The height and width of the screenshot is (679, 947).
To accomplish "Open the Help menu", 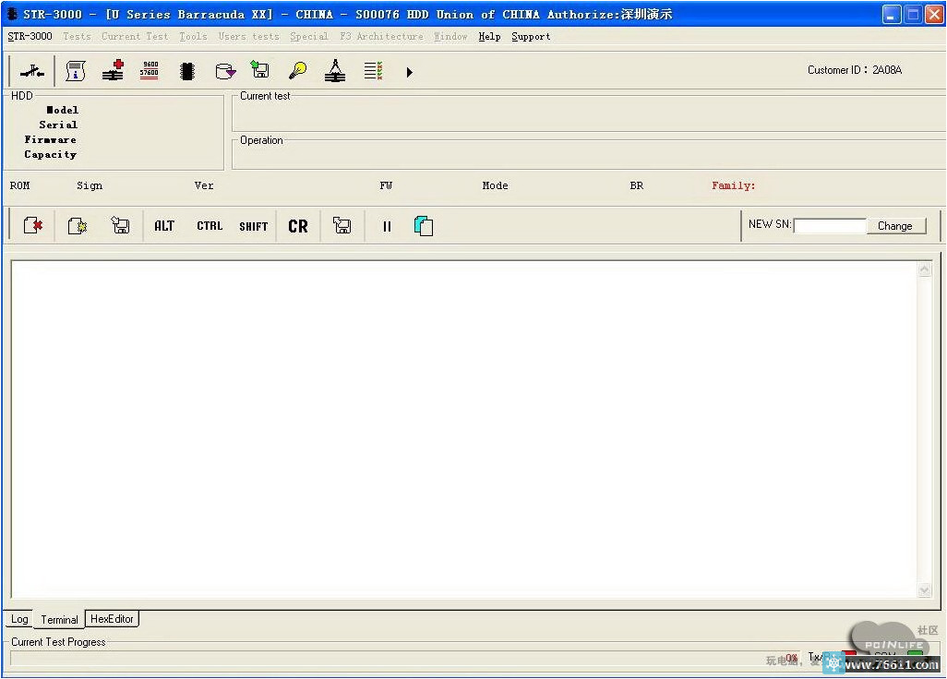I will (x=489, y=37).
